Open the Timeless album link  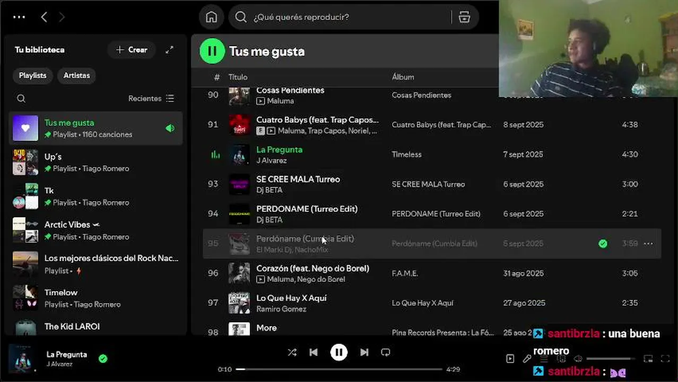tap(406, 154)
